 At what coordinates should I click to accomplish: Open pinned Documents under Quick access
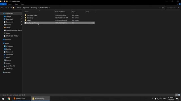[10, 22]
